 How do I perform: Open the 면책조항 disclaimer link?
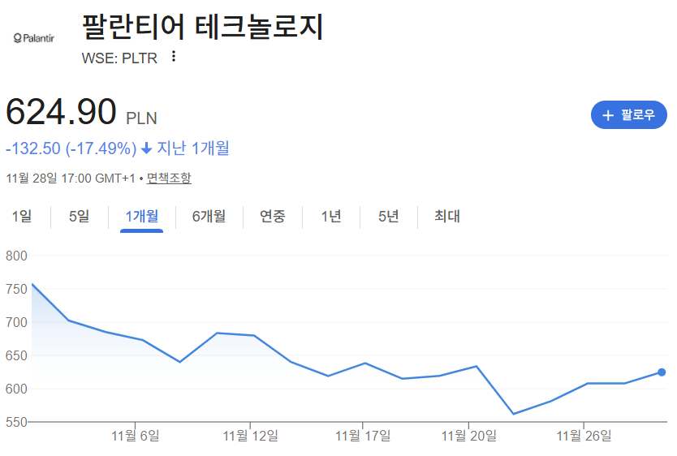[169, 178]
